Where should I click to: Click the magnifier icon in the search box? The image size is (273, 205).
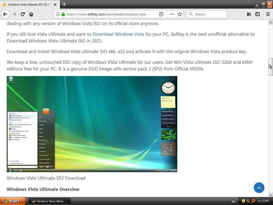point(191,14)
